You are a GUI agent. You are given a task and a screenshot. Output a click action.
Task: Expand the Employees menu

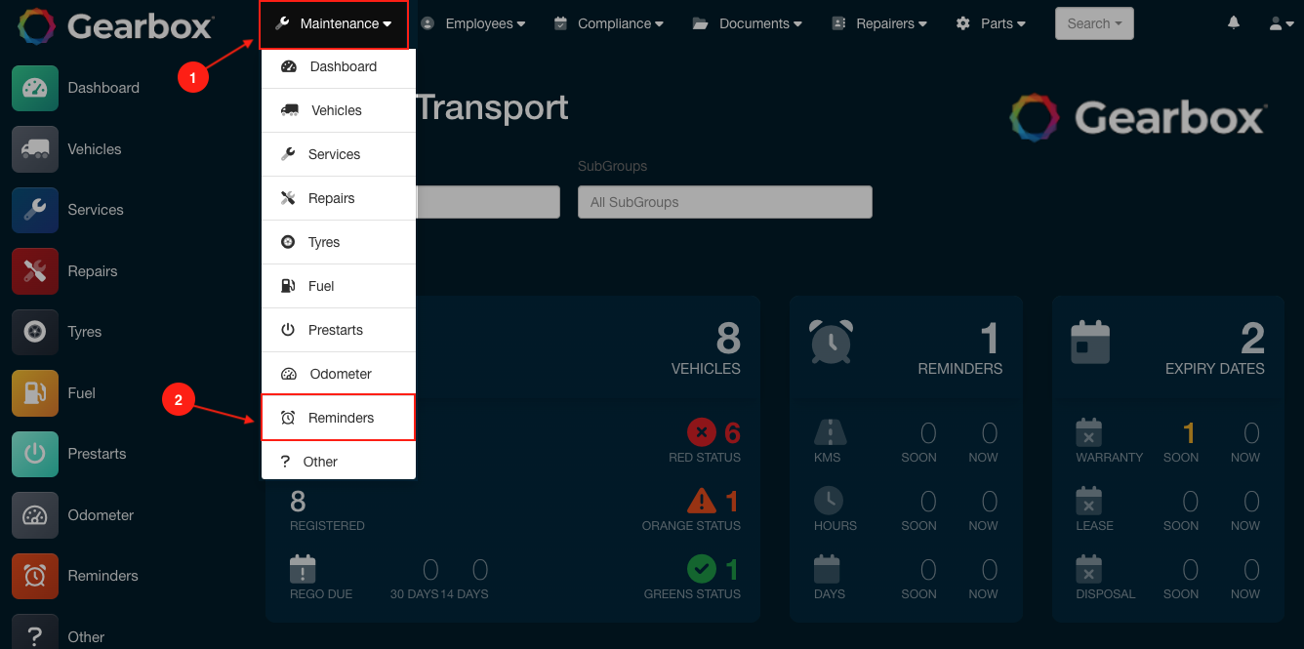[472, 23]
